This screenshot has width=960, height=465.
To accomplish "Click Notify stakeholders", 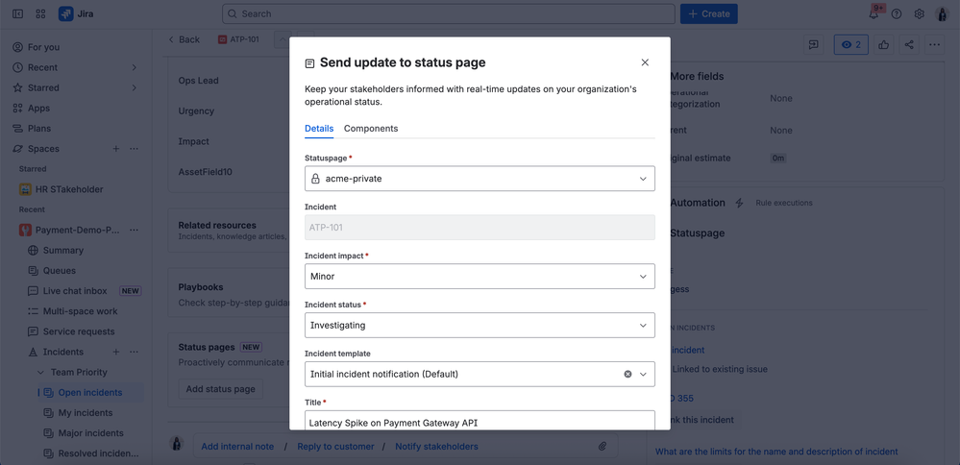I will [x=436, y=447].
